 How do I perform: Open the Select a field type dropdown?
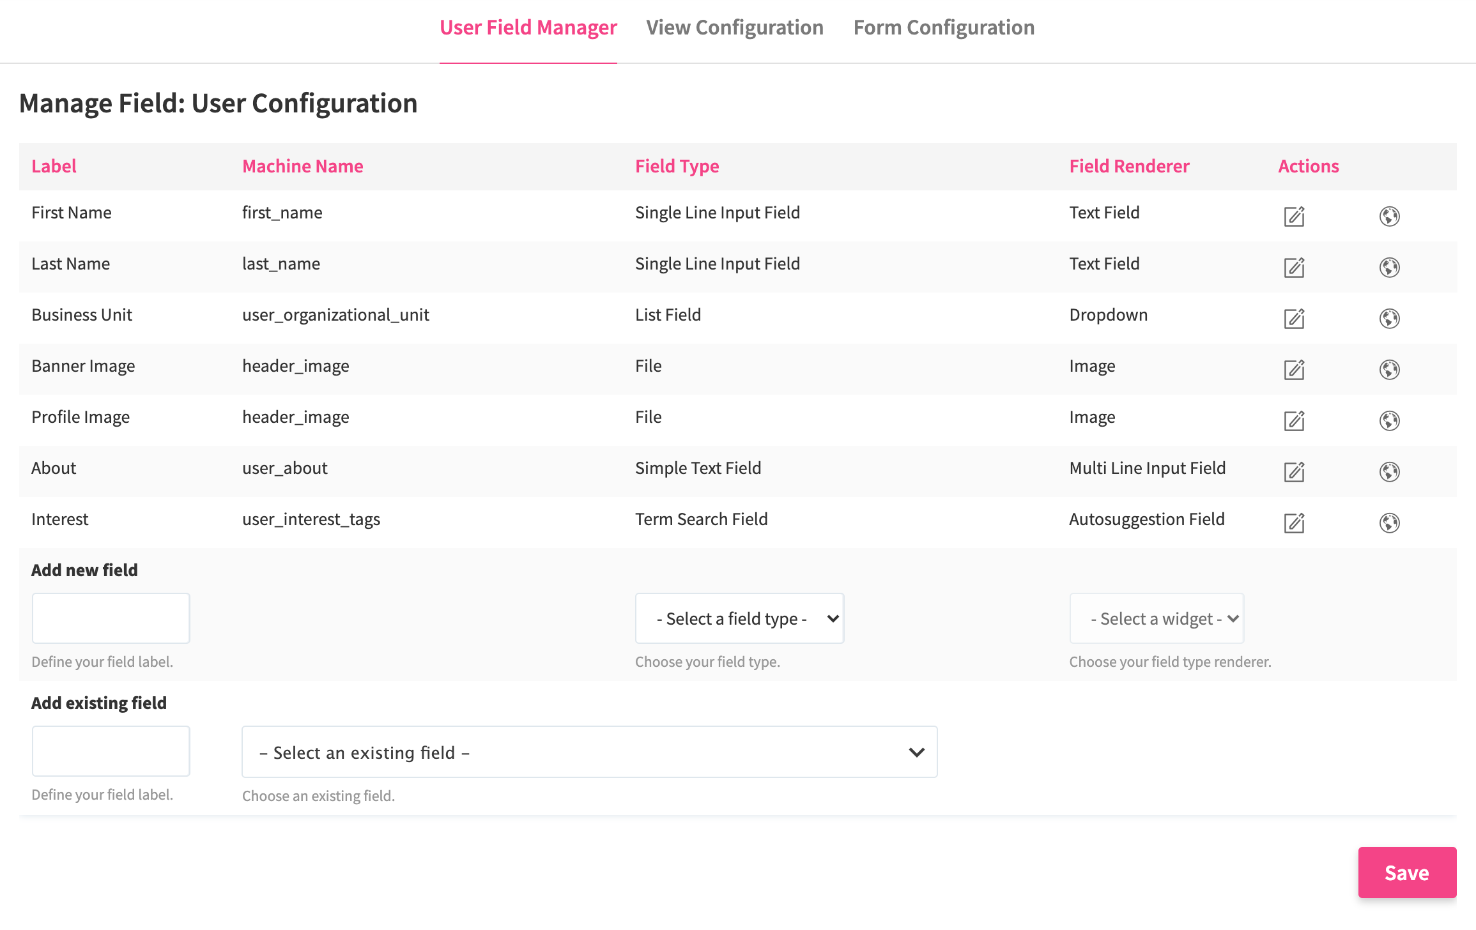click(x=739, y=618)
